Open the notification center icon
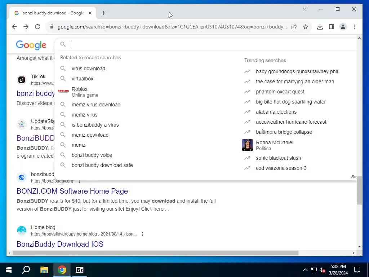369x277 pixels. tap(357, 270)
